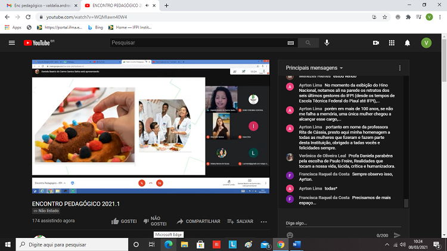Screen dimensions: 447x251
Task: Open the Chrome profile avatar
Action: pyautogui.click(x=429, y=17)
